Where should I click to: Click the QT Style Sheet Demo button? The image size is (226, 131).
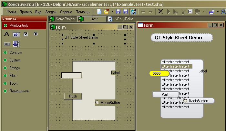coord(182,38)
